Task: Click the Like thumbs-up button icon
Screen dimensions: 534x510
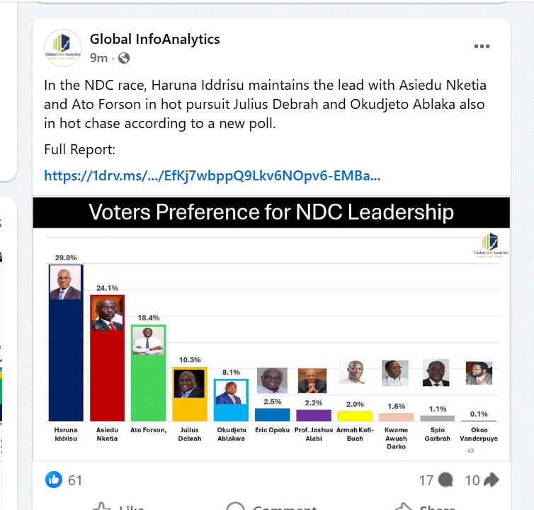Action: tap(102, 506)
